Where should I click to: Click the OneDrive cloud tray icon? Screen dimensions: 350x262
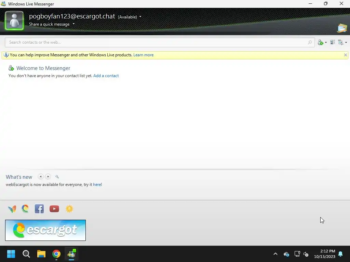pos(286,254)
